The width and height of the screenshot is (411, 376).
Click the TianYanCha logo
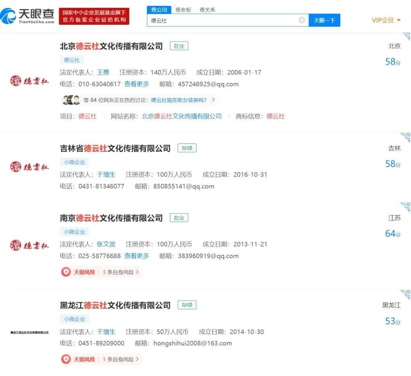[x=27, y=16]
